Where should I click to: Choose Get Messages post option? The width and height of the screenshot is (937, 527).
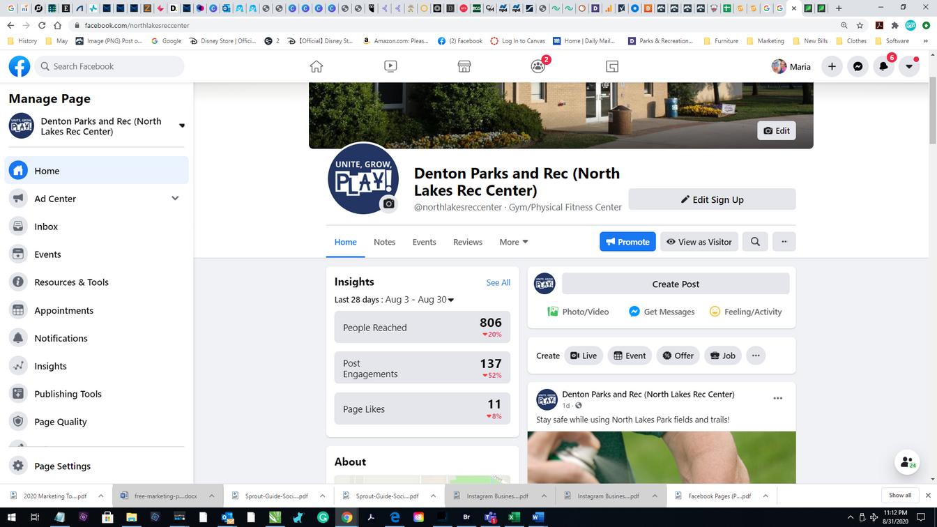[662, 312]
